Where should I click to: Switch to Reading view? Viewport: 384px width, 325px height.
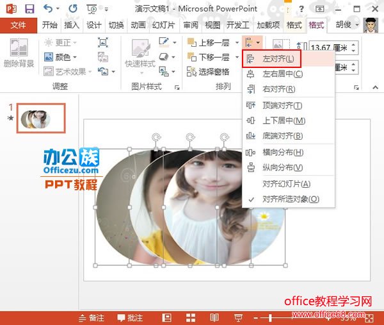(214, 318)
